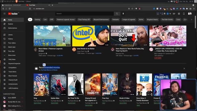The image size is (197, 111).
Task: Open the Spider-Man movie poster
Action: [x=58, y=85]
